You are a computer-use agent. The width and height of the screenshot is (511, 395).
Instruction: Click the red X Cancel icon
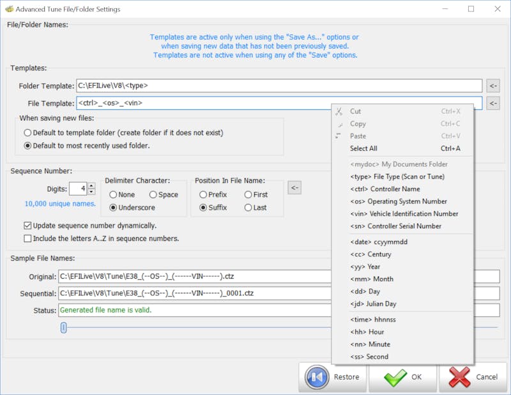click(x=460, y=377)
